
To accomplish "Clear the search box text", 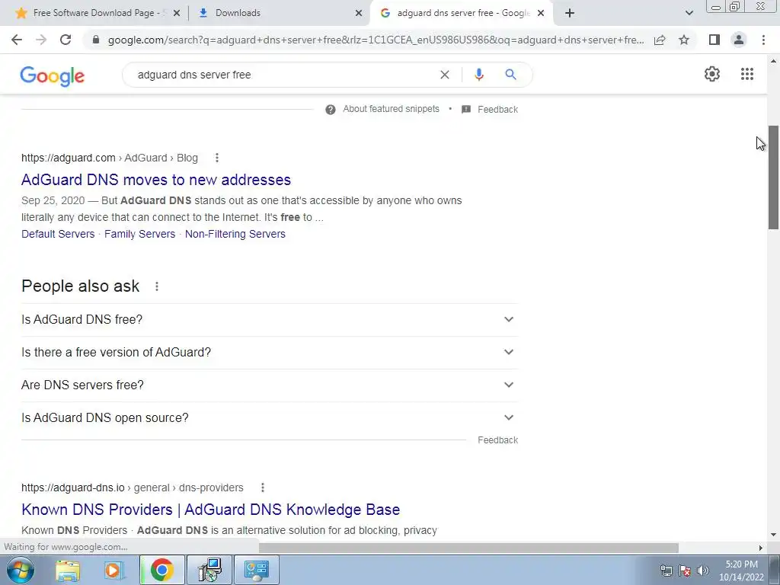I will [445, 75].
